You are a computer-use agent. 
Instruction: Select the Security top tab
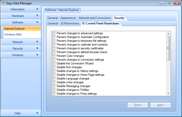pyautogui.click(x=119, y=18)
